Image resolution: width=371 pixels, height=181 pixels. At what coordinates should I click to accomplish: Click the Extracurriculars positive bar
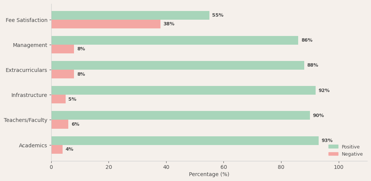point(178,66)
